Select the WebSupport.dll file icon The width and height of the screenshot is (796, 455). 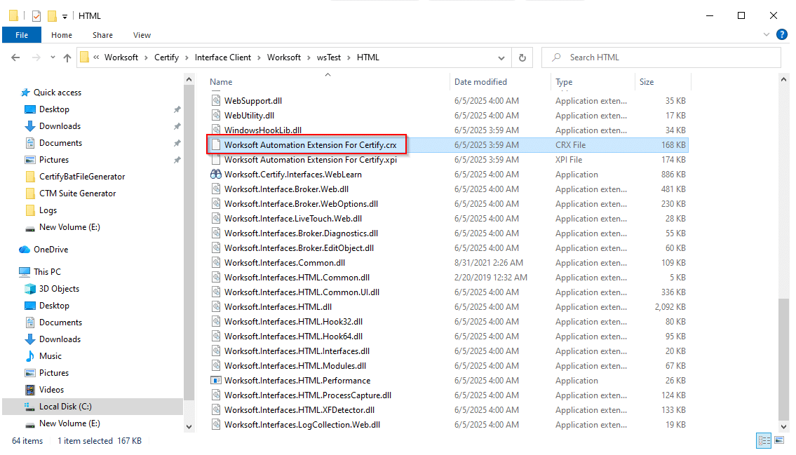pyautogui.click(x=216, y=100)
